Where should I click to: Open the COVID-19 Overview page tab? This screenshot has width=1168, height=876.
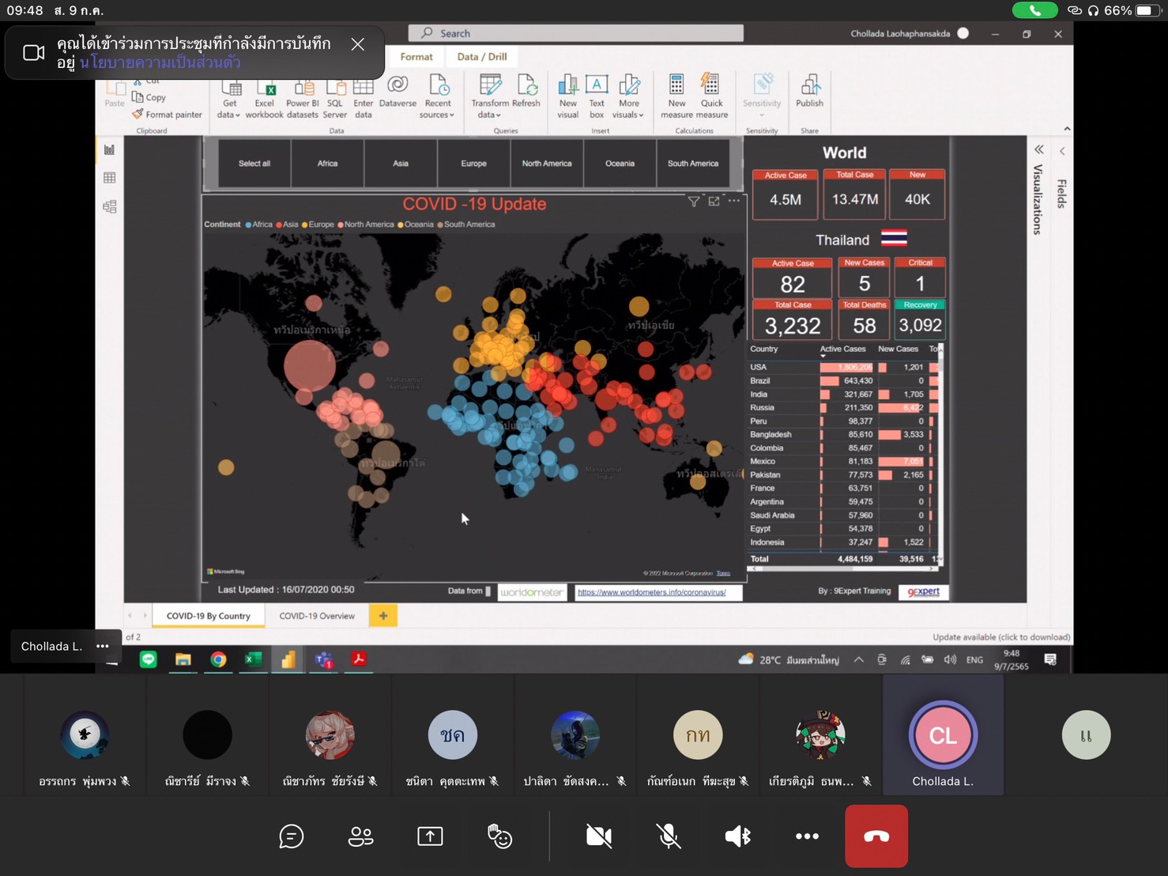(317, 616)
